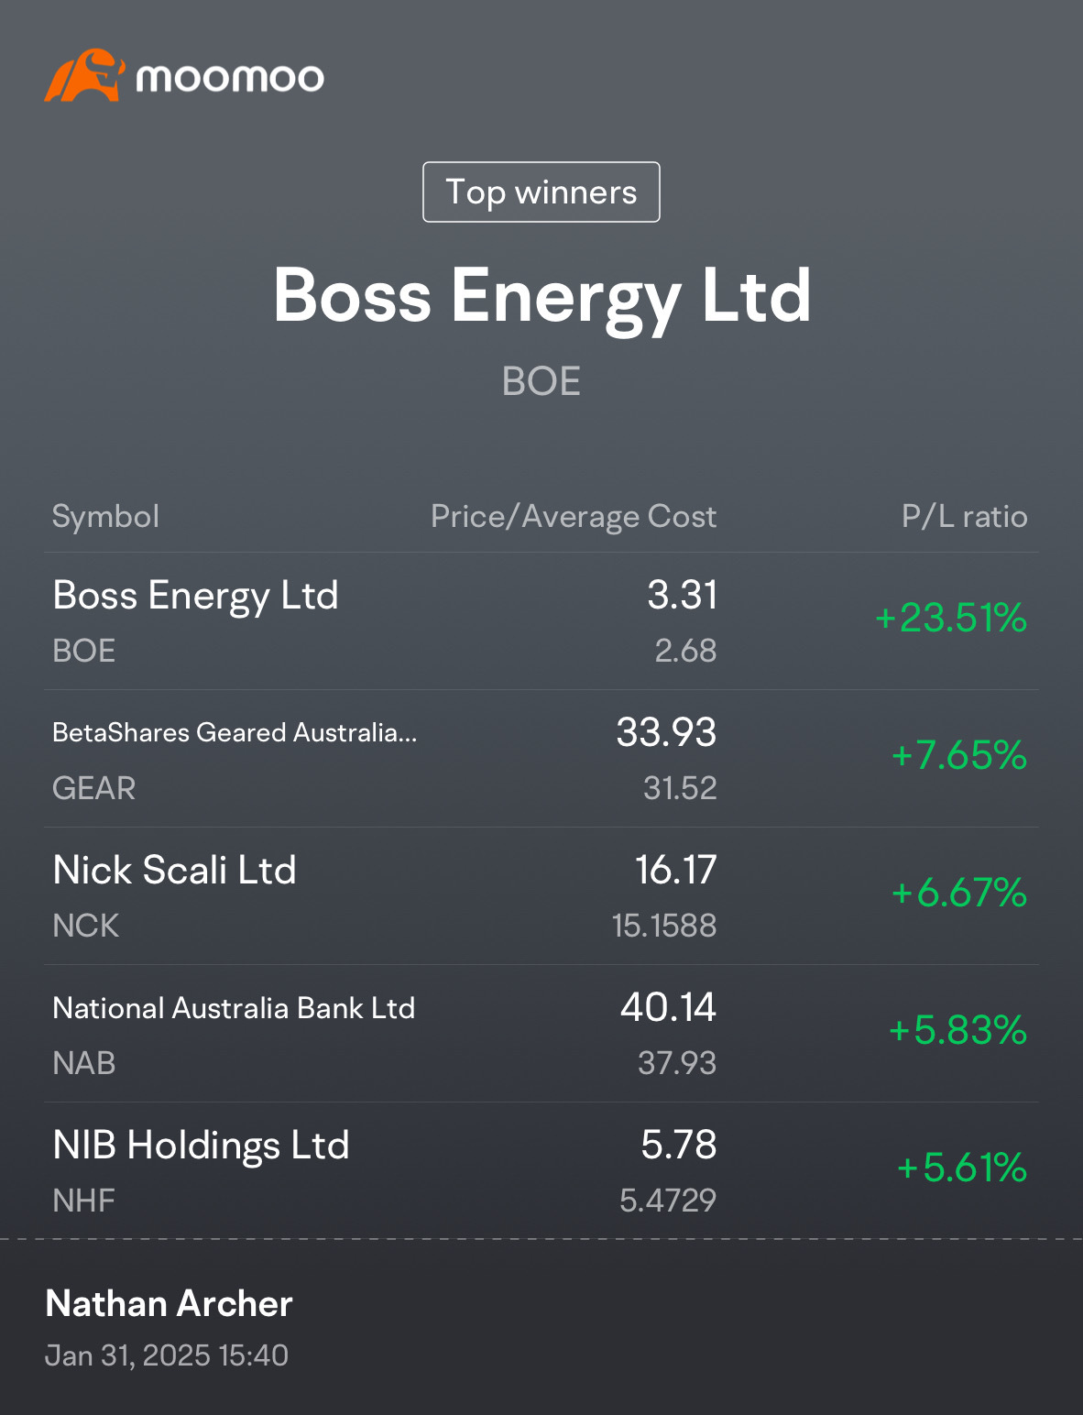Click the NHF ticker symbol
The image size is (1083, 1415).
(x=84, y=1201)
